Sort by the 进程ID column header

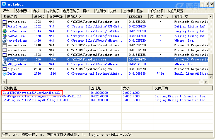[x=39, y=17]
